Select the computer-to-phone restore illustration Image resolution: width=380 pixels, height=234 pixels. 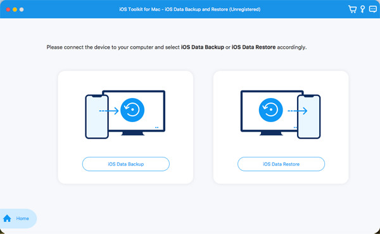click(x=281, y=114)
